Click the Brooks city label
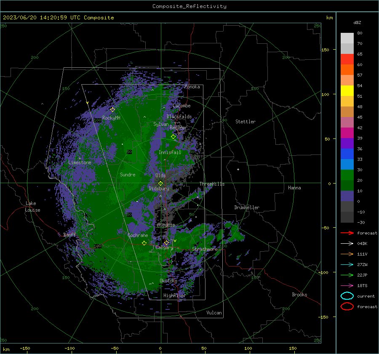Viewport: 379px width, 354px height. [299, 295]
